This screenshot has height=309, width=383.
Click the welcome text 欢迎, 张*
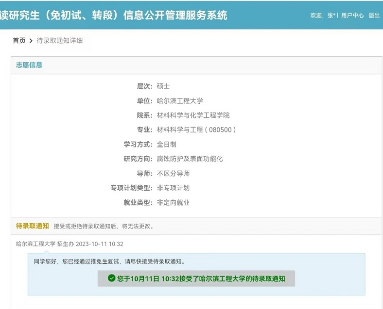point(323,16)
